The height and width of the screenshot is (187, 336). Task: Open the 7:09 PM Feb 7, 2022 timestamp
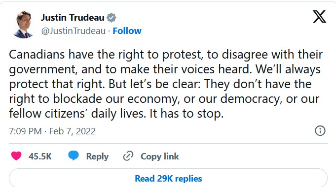pyautogui.click(x=52, y=131)
